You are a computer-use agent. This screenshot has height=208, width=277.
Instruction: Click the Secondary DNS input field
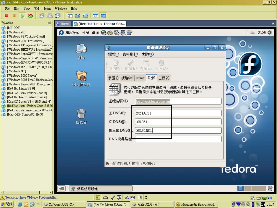click(x=178, y=122)
